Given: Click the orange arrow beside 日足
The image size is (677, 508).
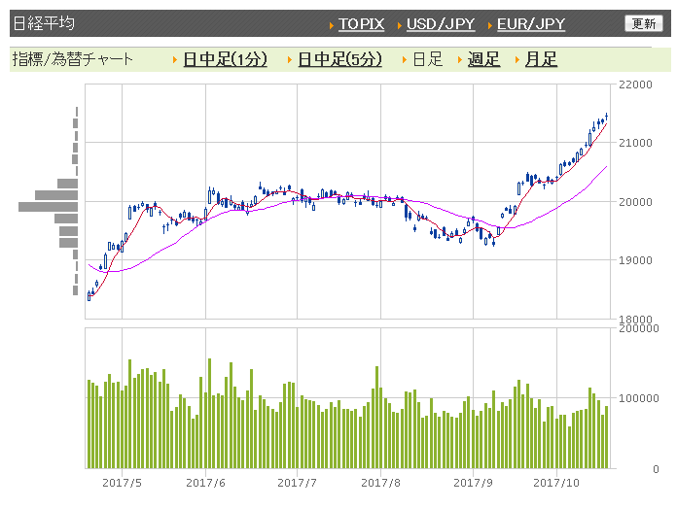Looking at the screenshot, I should [405, 60].
